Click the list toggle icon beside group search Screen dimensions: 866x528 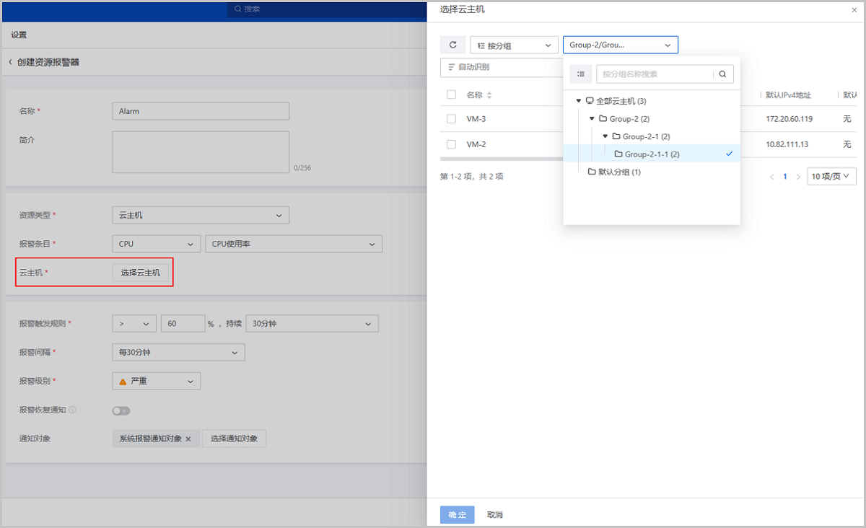(581, 74)
